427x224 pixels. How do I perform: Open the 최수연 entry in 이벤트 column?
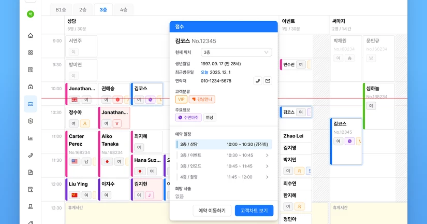pyautogui.click(x=296, y=184)
